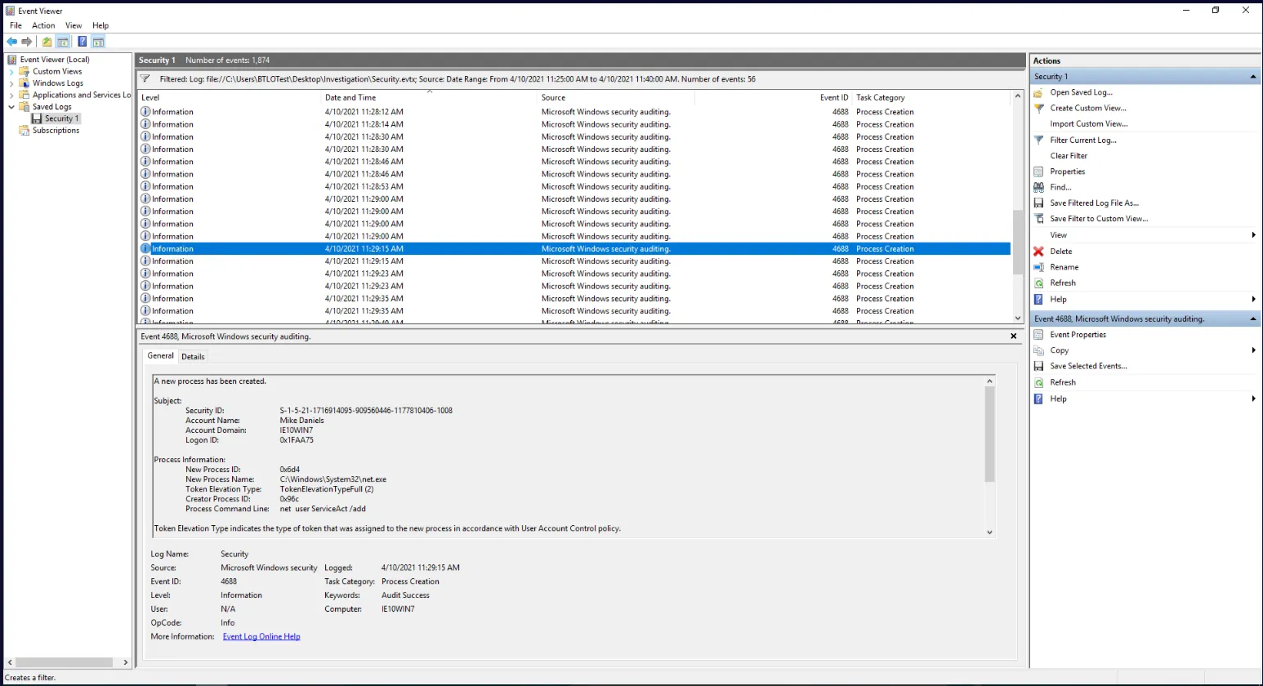Click the Filter Current Log funnel icon

[1038, 140]
